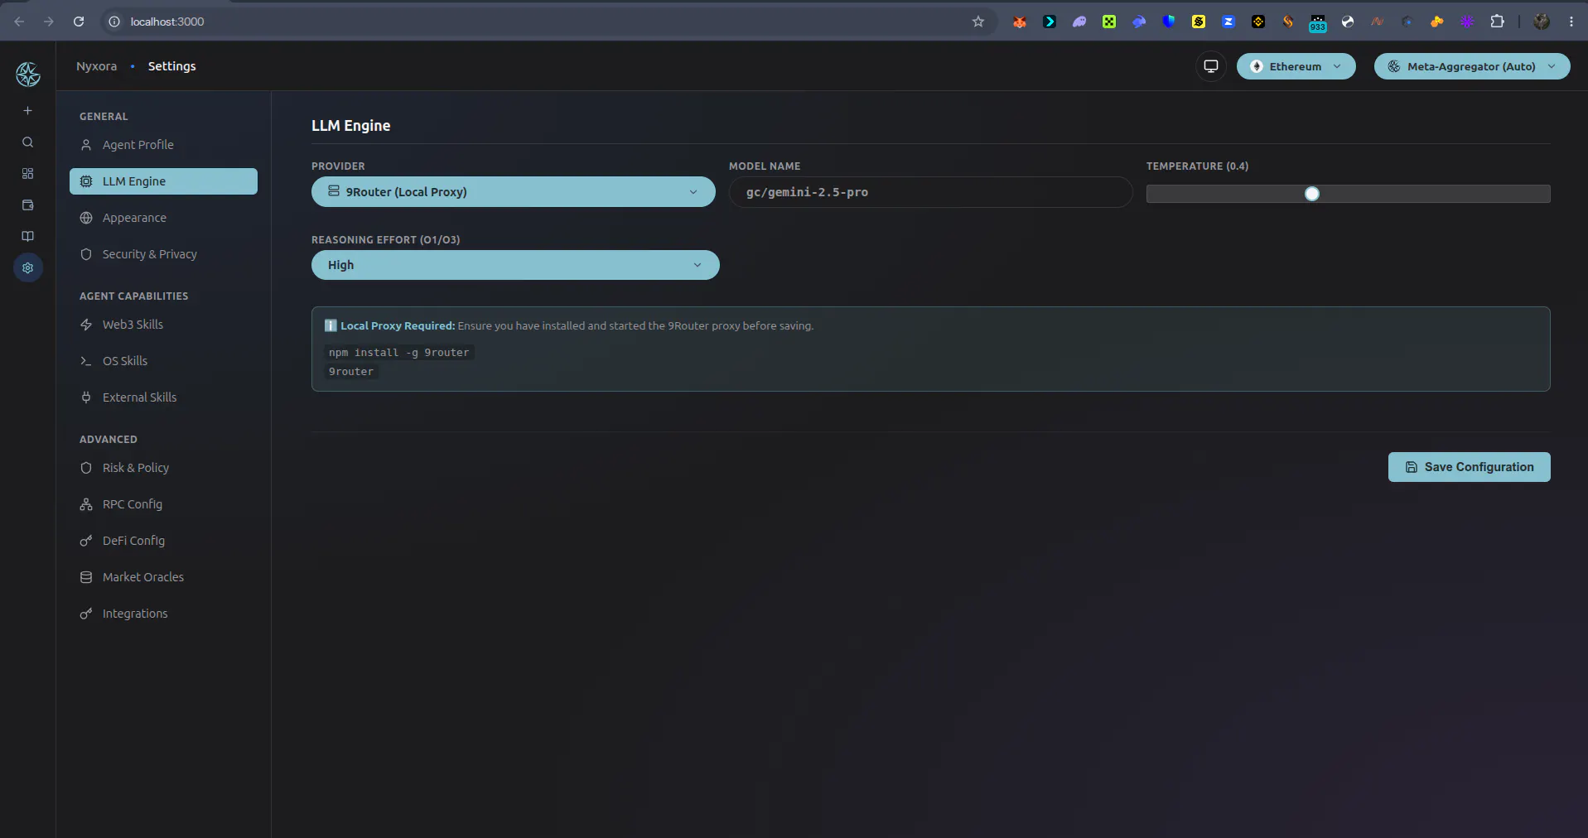Open the book icon in left rail

pyautogui.click(x=27, y=237)
